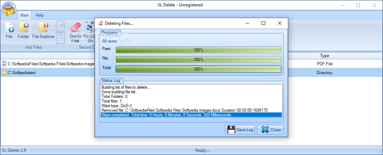Image resolution: width=383 pixels, height=155 pixels.
Task: Click the floppy disk icon on Save Log
Action: click(x=231, y=129)
